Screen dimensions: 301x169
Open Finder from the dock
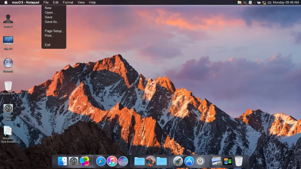[x=62, y=161]
